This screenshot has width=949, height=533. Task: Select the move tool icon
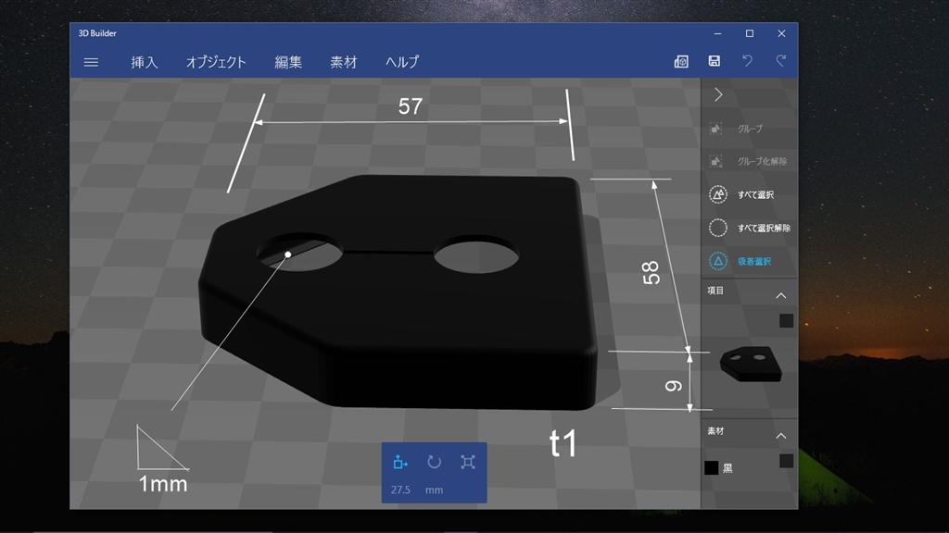coord(400,463)
